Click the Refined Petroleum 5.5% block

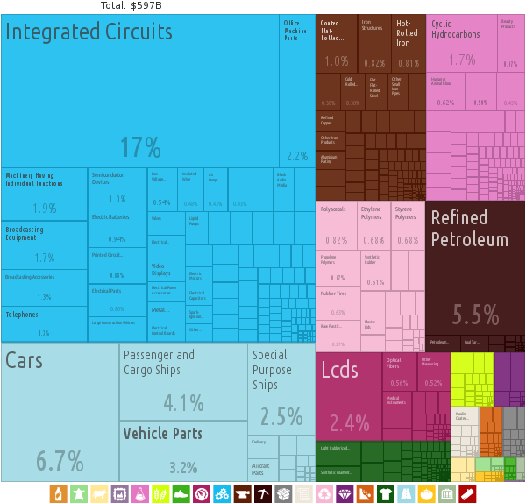coord(475,268)
